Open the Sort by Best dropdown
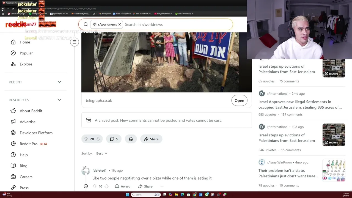This screenshot has height=198, width=352. [x=102, y=153]
